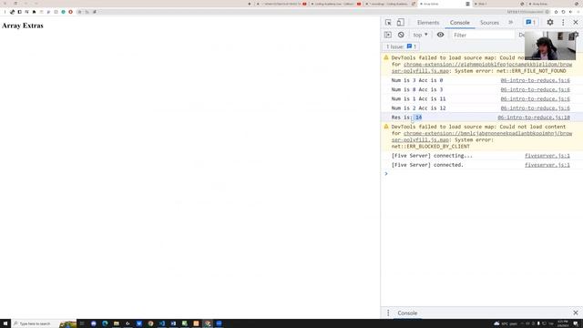Open Visual Studio Code from the taskbar
The image size is (583, 328).
tap(162, 323)
